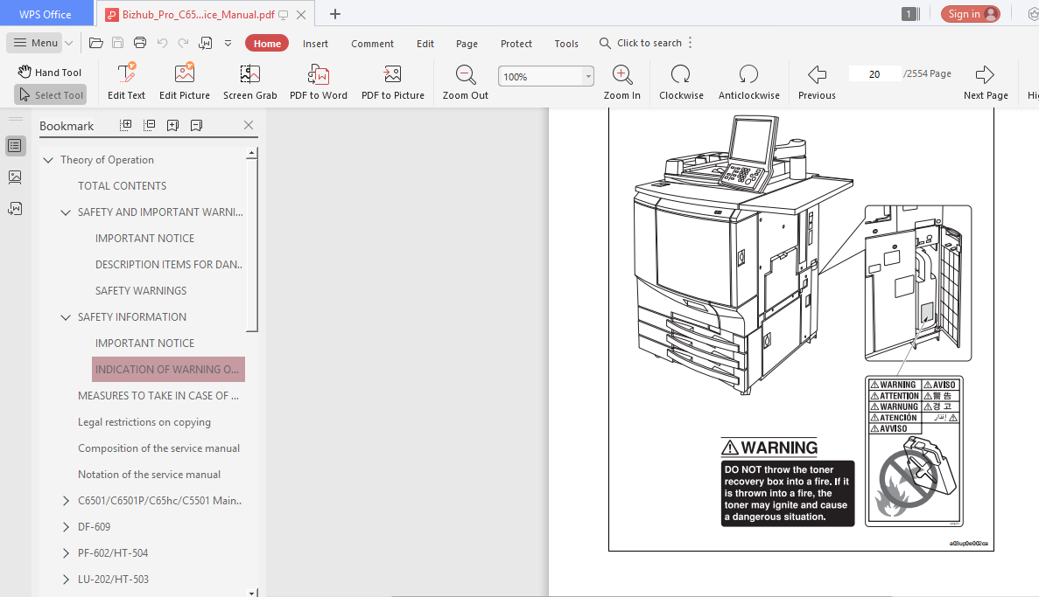Viewport: 1039px width, 597px height.
Task: Rotate the page Clockwise
Action: pyautogui.click(x=680, y=80)
